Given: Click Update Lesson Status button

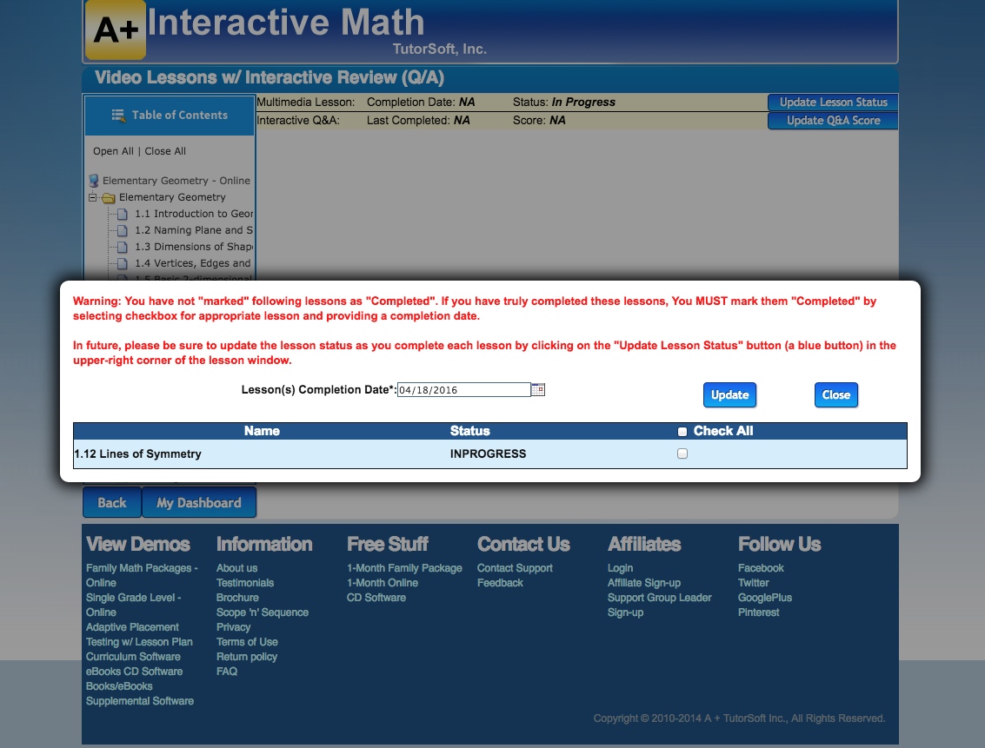Looking at the screenshot, I should click(x=832, y=102).
